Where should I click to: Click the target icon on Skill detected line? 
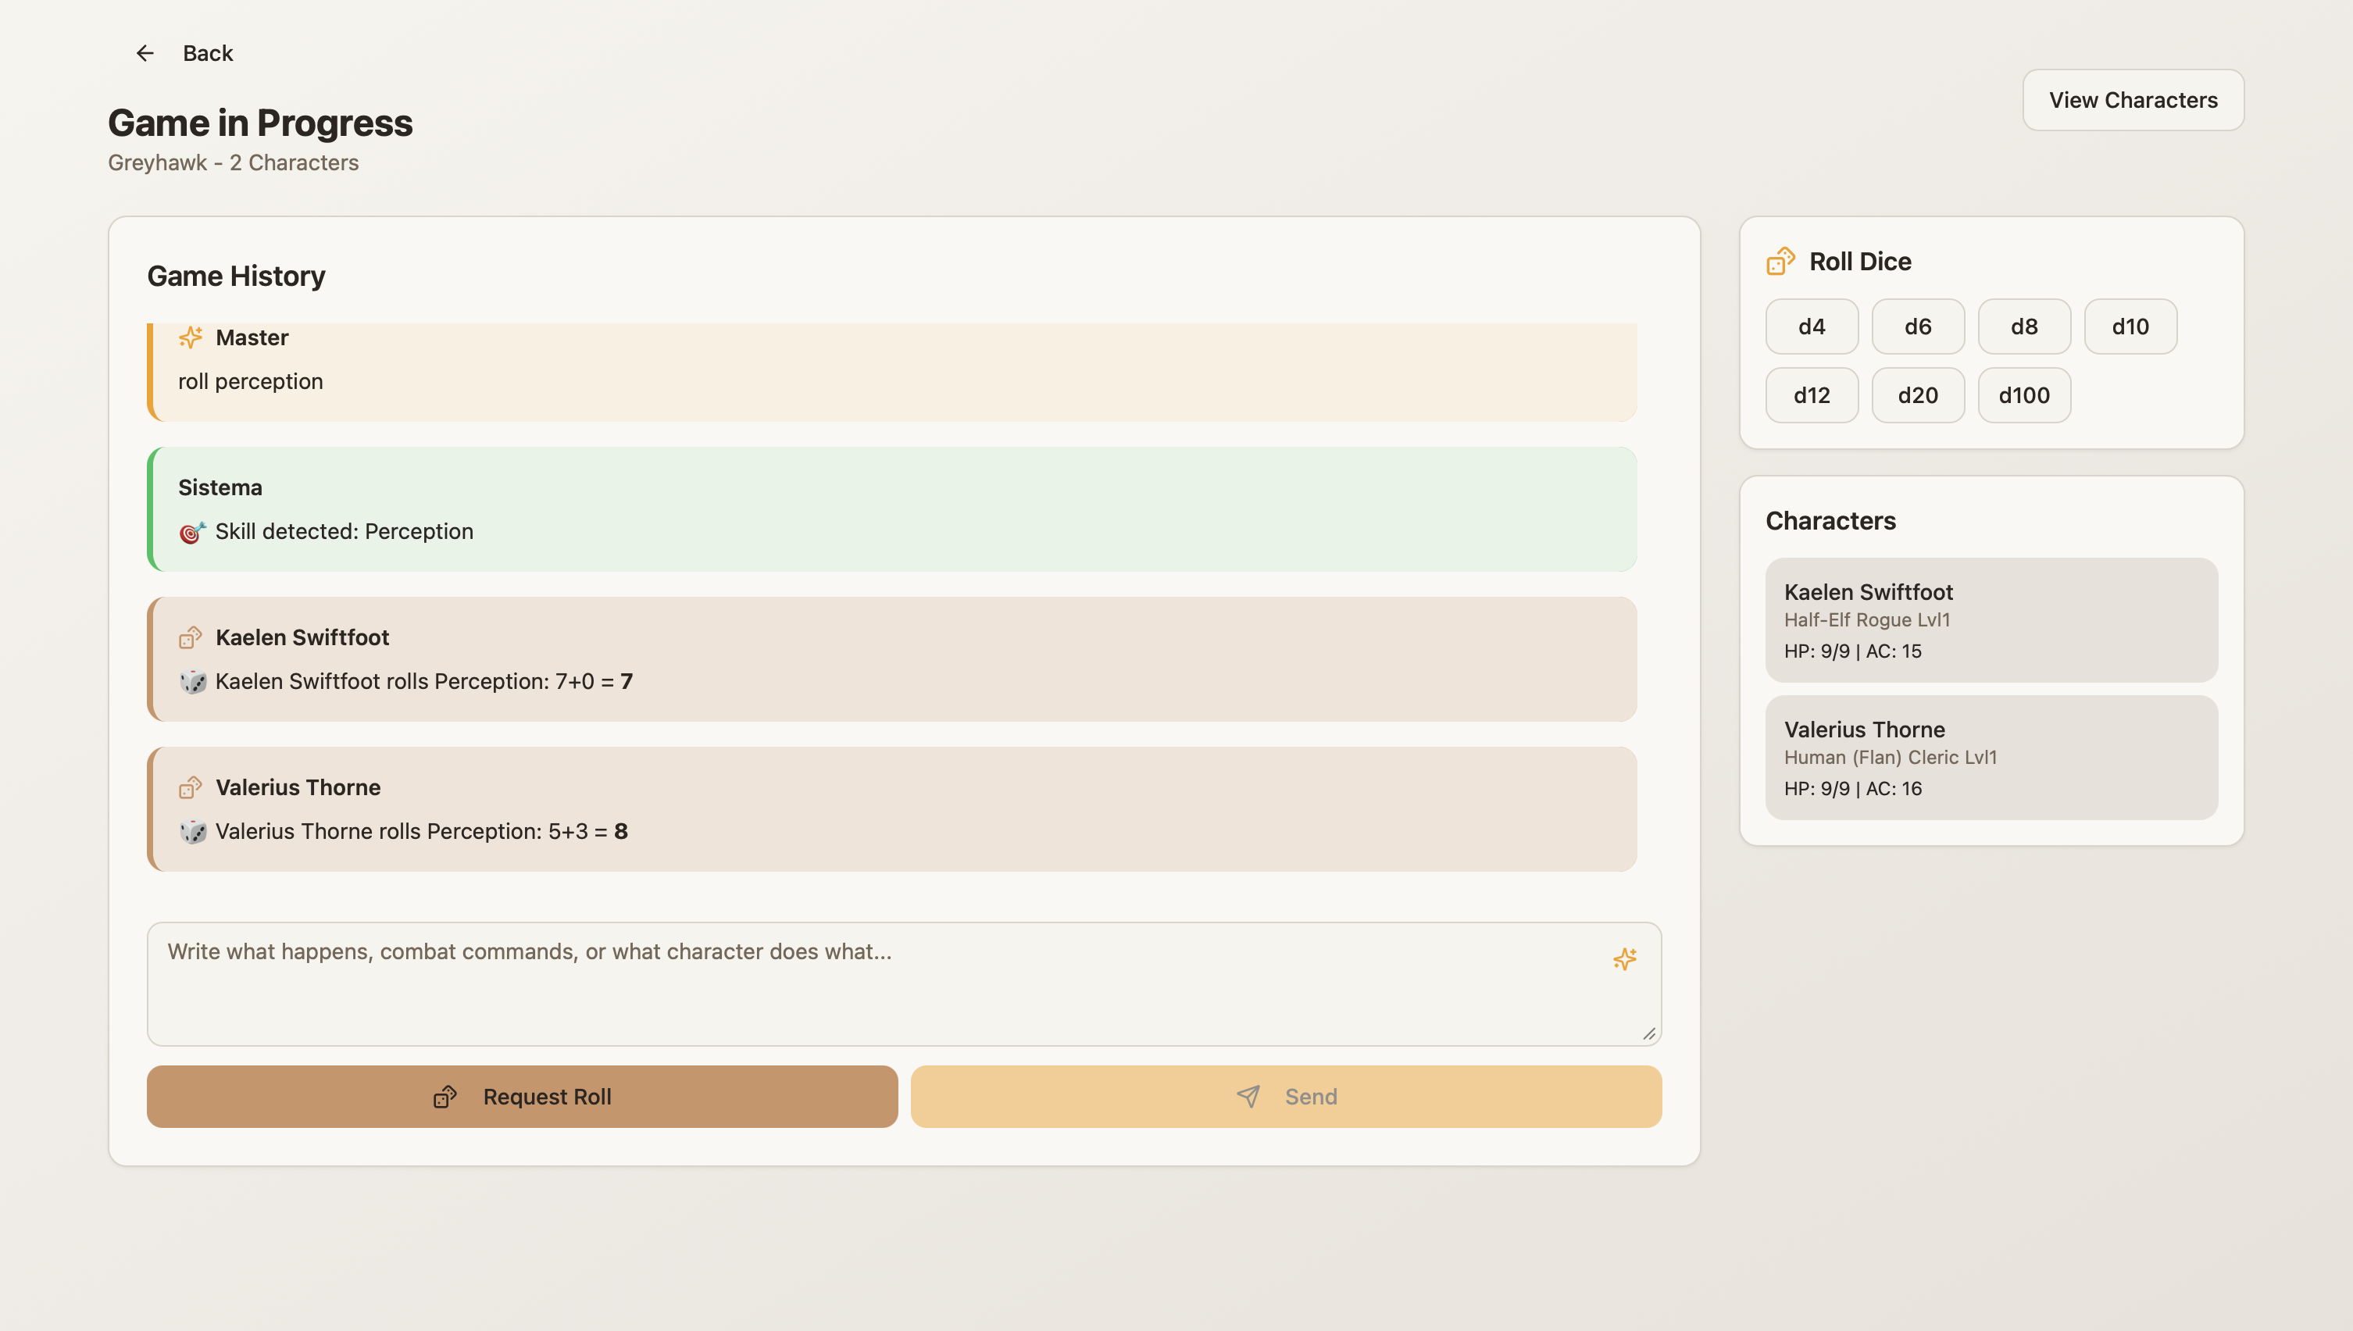[192, 532]
